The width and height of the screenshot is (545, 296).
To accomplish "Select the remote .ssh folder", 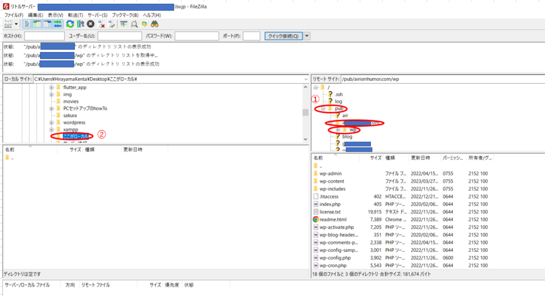I will click(338, 94).
